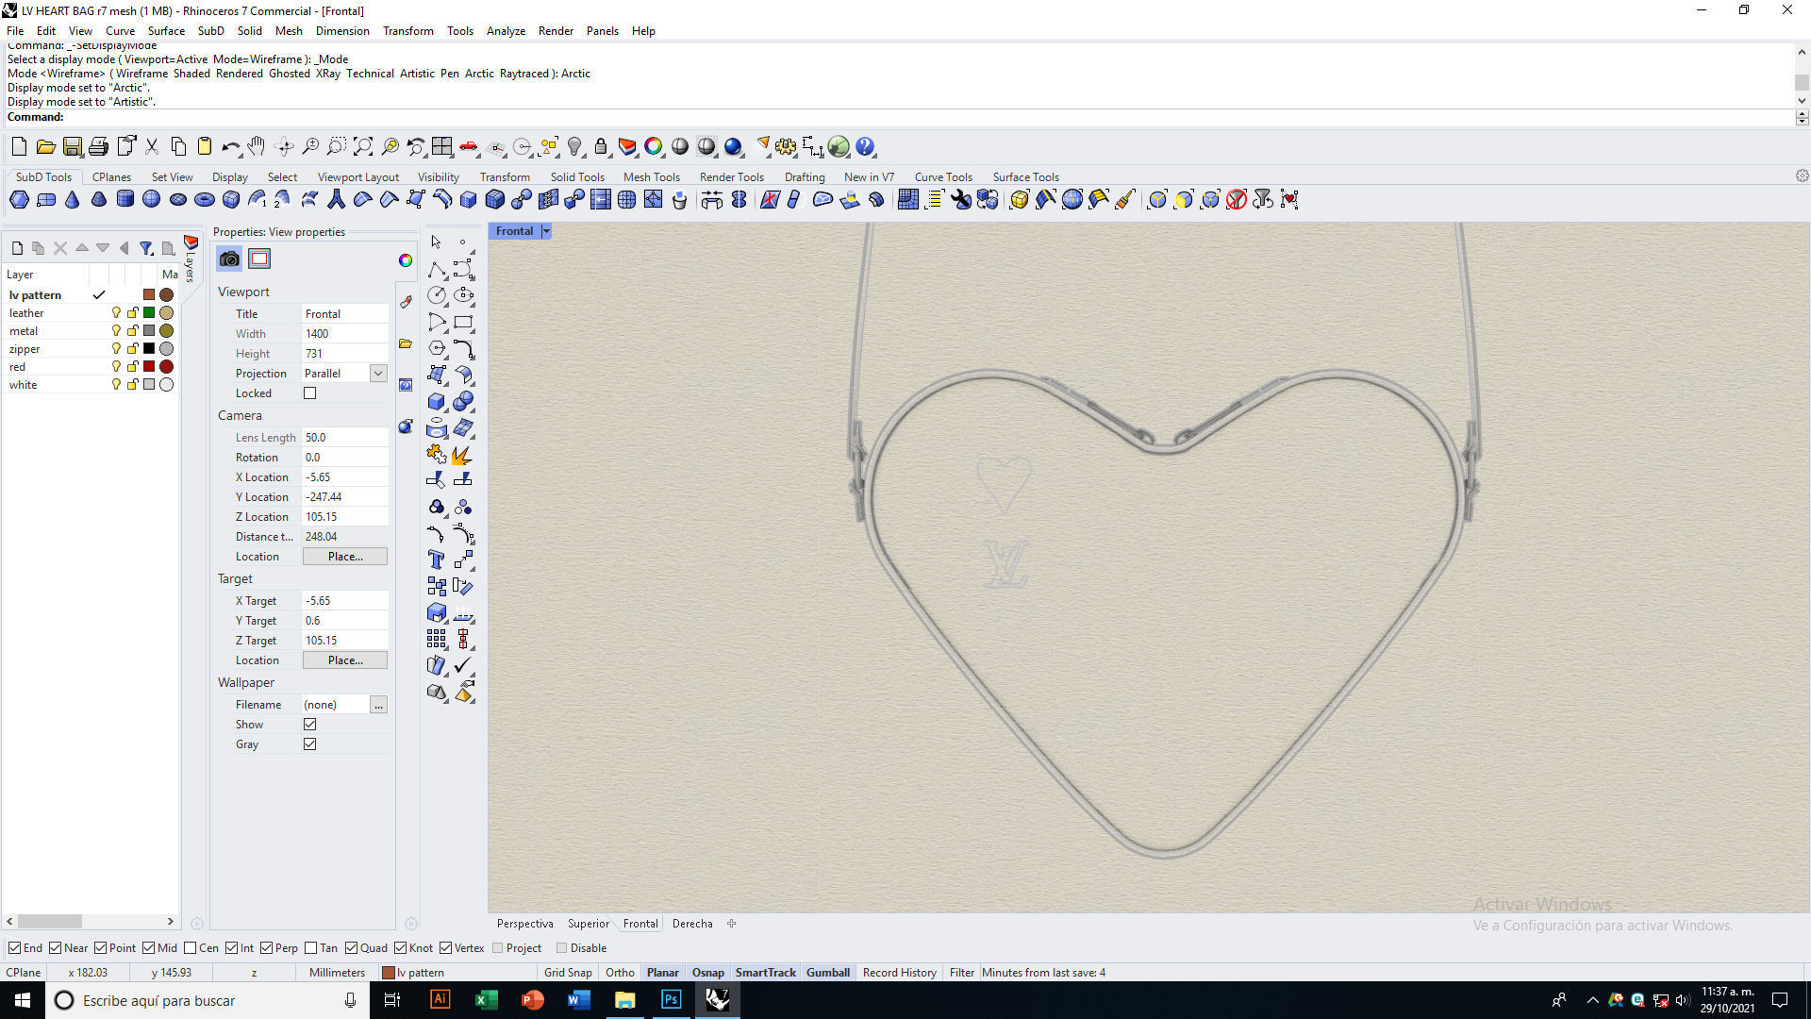Switch to the Curve Tools tab

click(x=942, y=177)
